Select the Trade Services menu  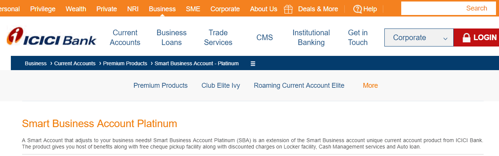click(x=218, y=37)
